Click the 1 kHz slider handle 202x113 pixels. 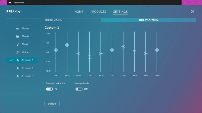pos(112,50)
